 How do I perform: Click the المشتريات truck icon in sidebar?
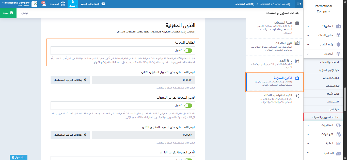(338, 125)
